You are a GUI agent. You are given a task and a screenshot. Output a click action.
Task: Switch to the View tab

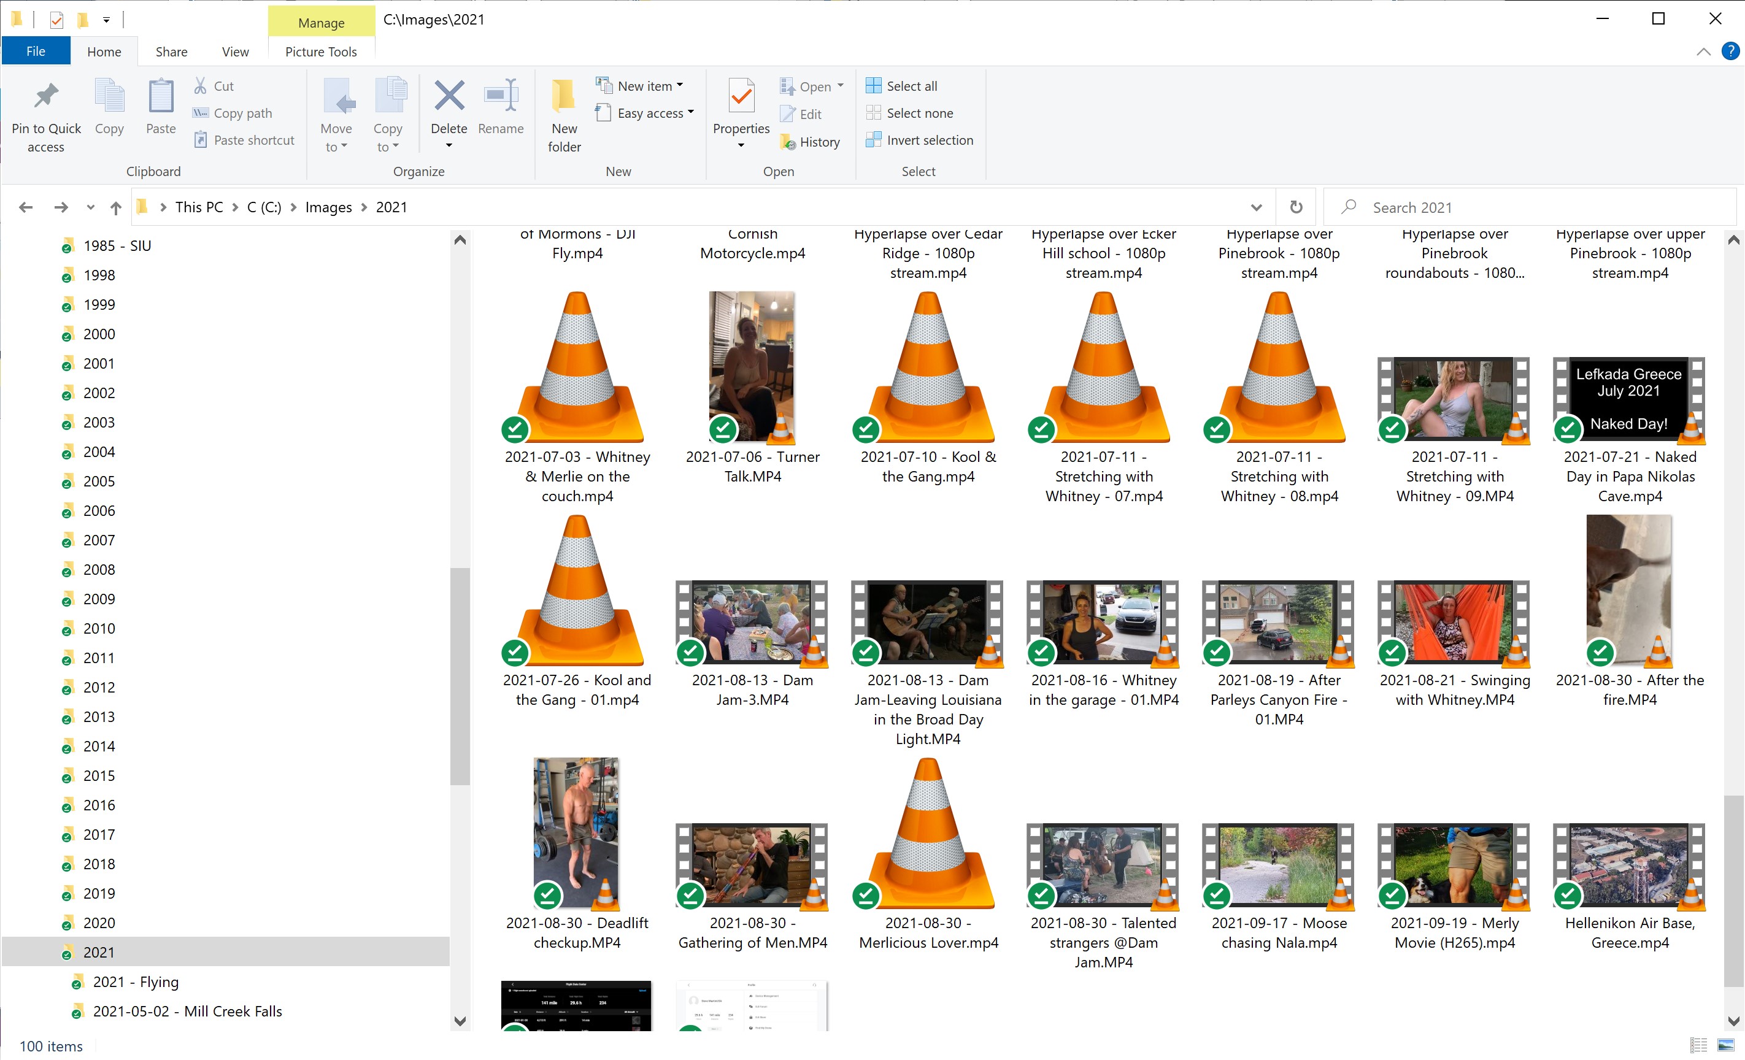click(x=235, y=51)
